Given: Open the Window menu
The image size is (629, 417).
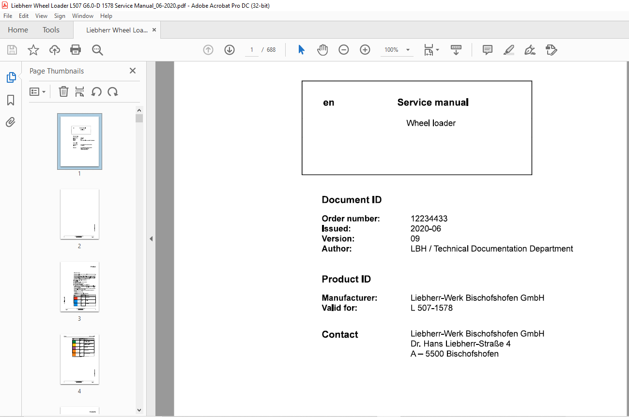Looking at the screenshot, I should (x=83, y=16).
